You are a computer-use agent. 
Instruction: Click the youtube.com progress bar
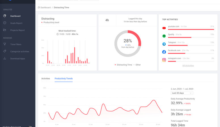[191, 29]
